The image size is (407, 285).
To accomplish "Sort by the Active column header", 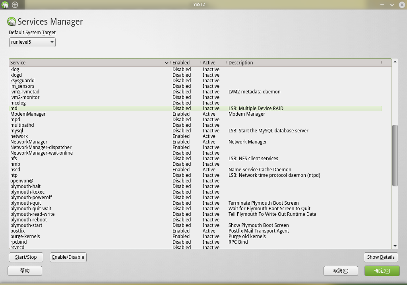I will pos(213,62).
